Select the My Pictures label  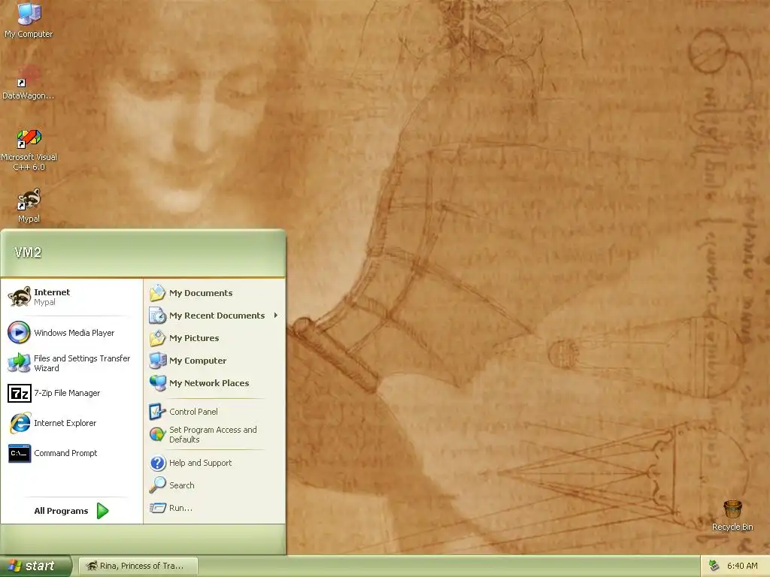point(194,338)
